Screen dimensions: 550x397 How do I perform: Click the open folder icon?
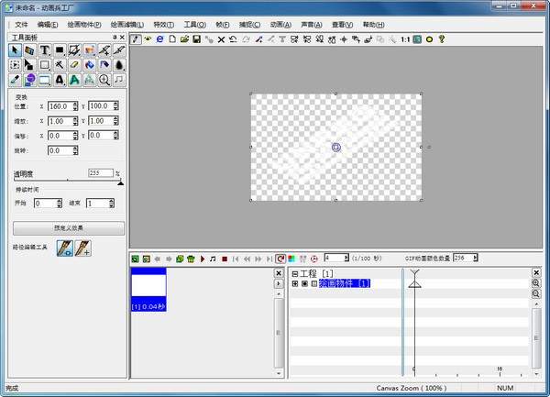184,40
